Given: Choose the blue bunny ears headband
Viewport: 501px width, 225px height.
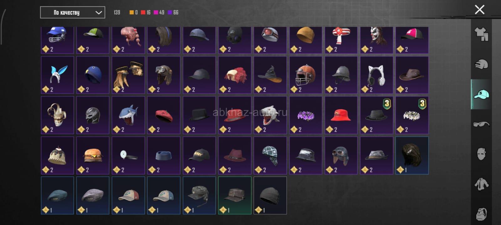Looking at the screenshot, I should click(x=57, y=75).
